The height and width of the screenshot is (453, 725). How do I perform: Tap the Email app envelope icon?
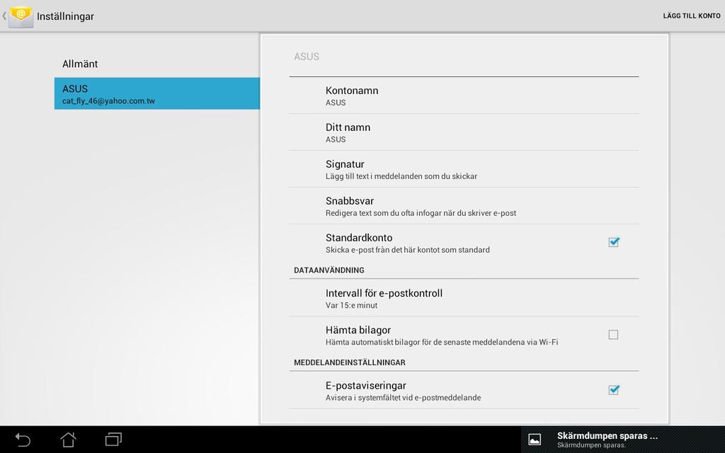[21, 16]
